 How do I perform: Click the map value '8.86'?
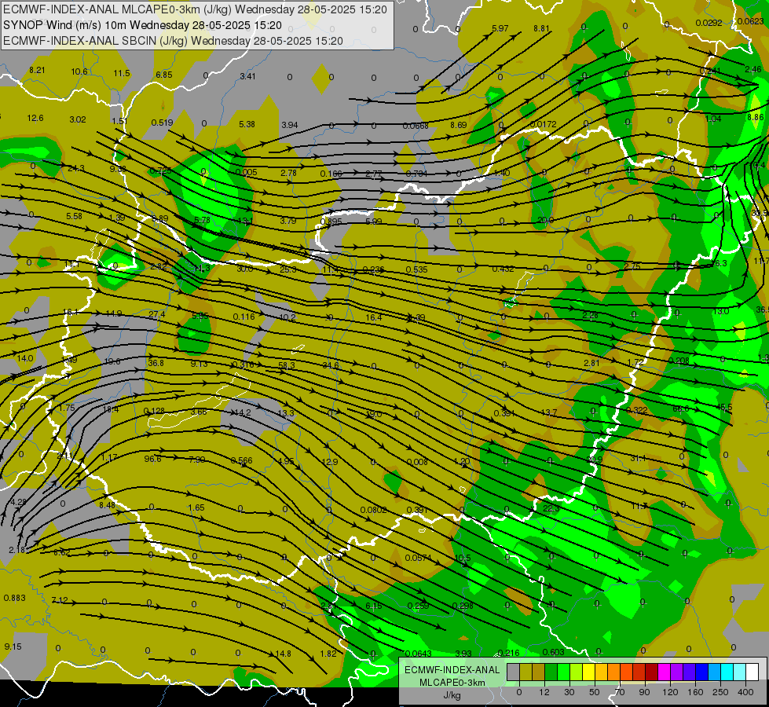pos(756,117)
